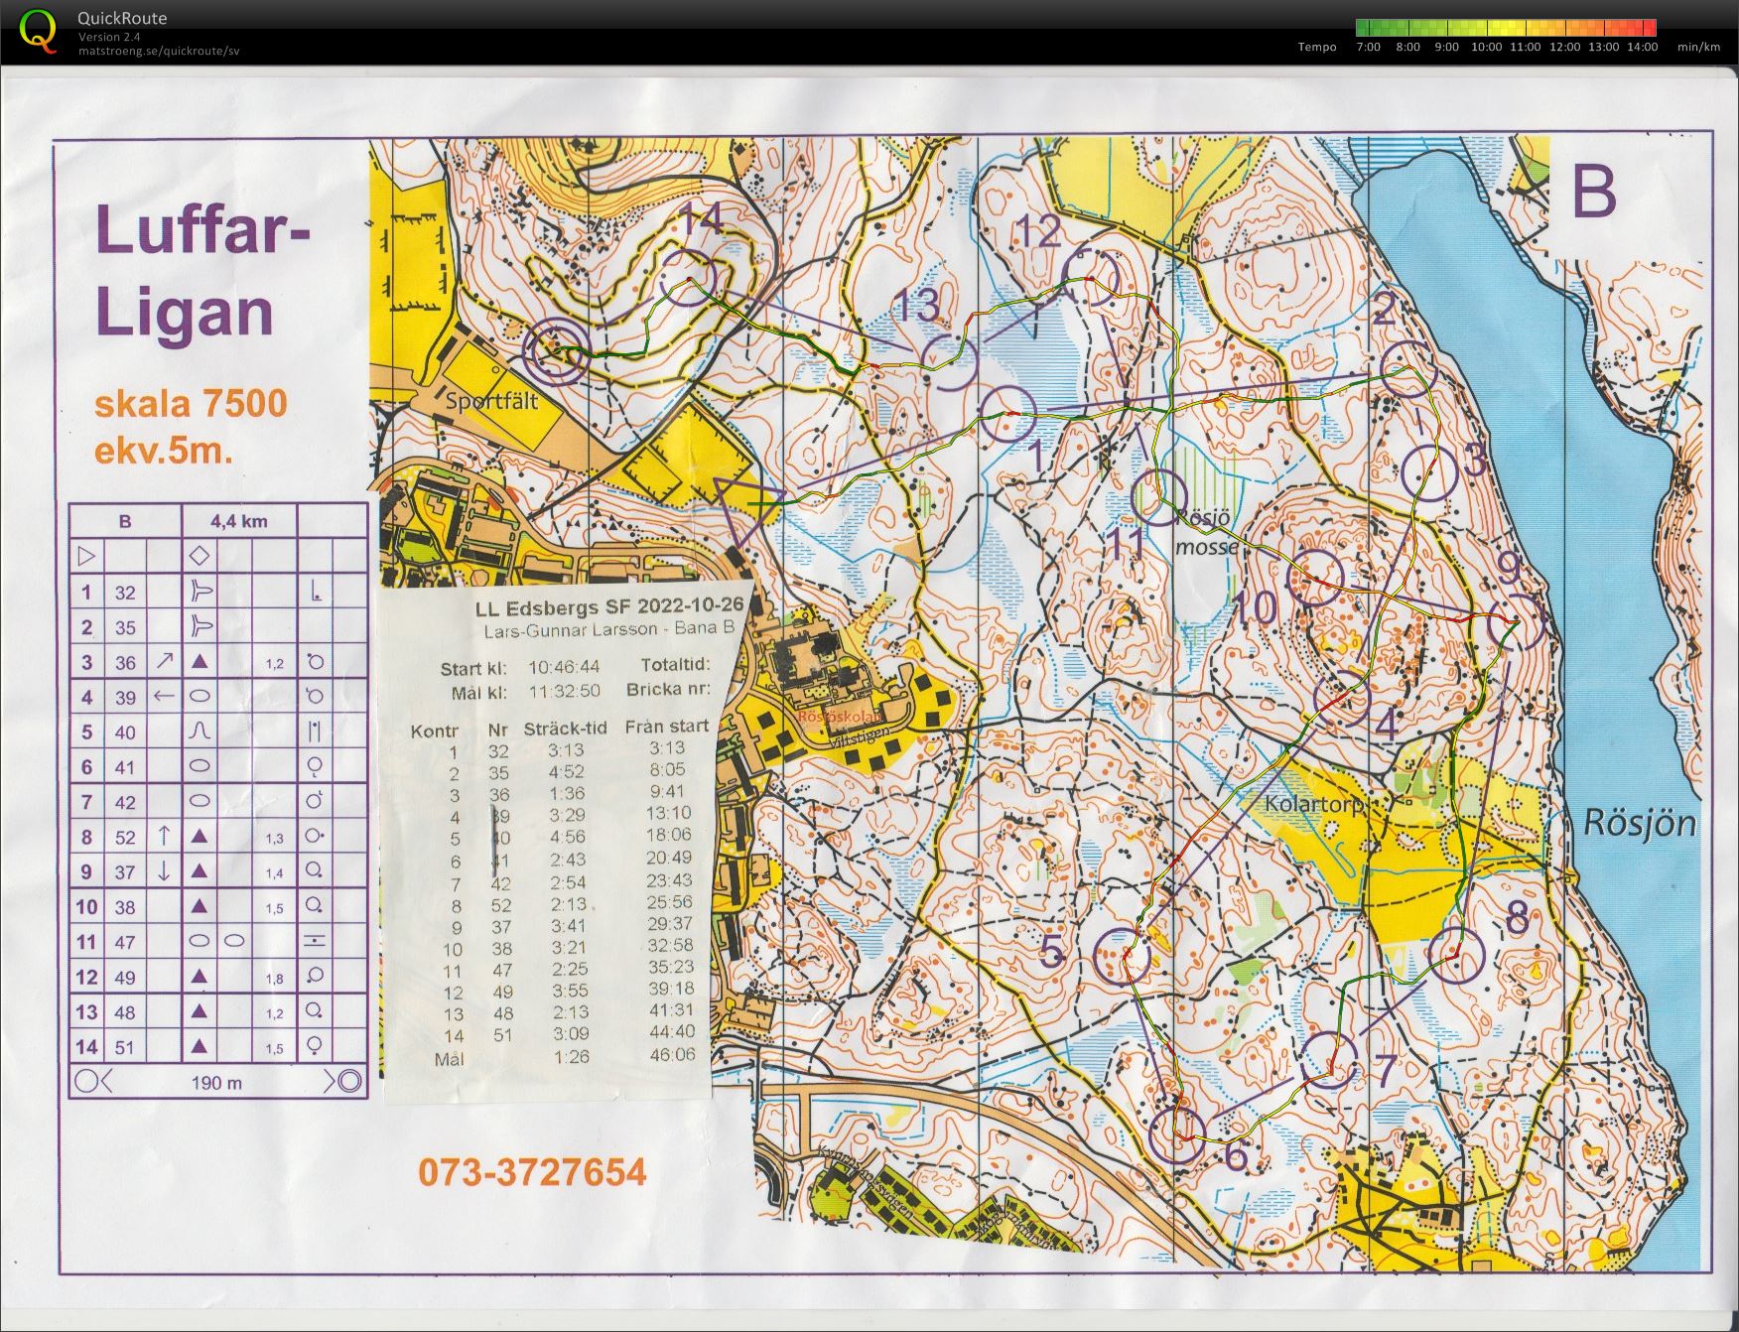Click the 'min/km' unit label

coord(1698,47)
